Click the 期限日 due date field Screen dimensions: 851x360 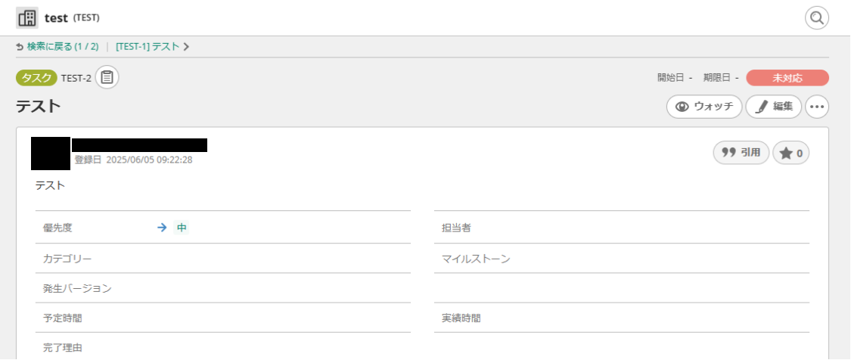(x=720, y=78)
